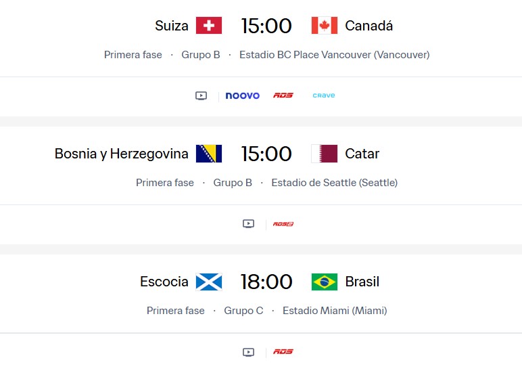
Task: Open the Noovo broadcaster logo
Action: click(242, 95)
